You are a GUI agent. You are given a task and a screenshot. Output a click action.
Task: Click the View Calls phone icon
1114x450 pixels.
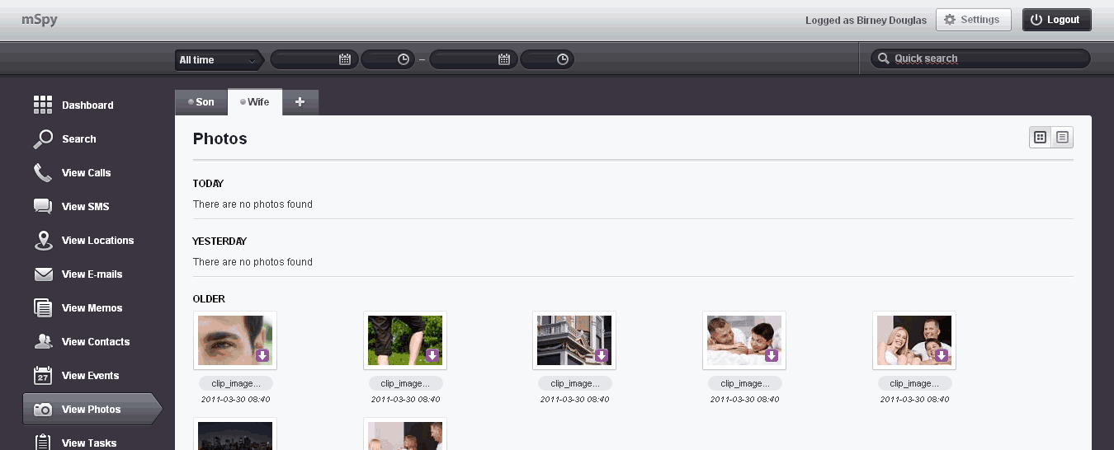[x=43, y=173]
